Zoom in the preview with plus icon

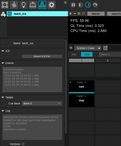[70, 14]
